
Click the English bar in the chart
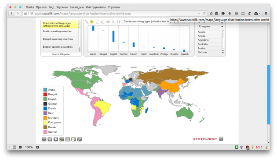click(113, 36)
